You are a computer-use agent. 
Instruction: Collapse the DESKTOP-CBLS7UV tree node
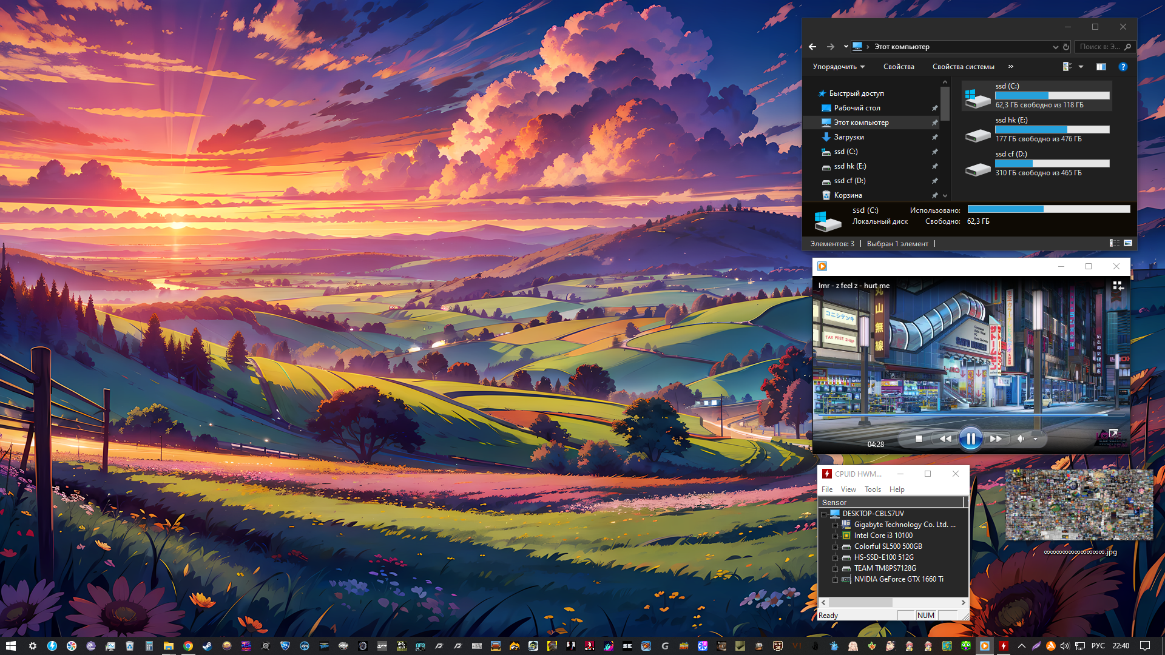824,514
